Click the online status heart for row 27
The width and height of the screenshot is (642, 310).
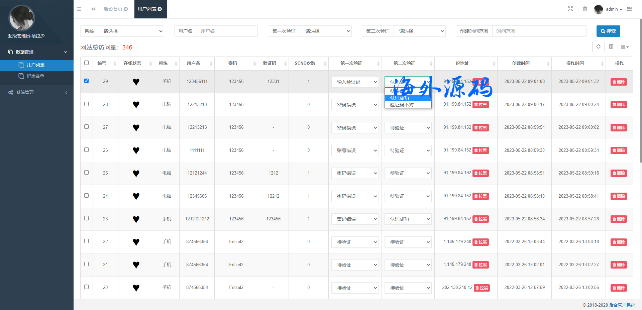(136, 128)
